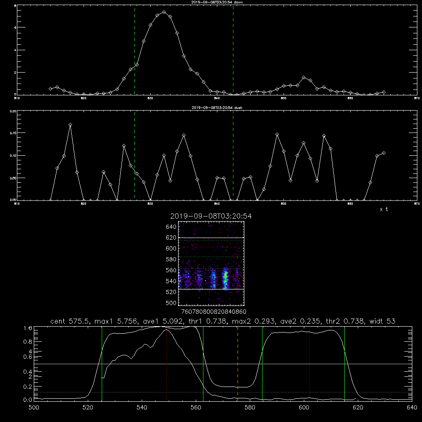Click the secondary dawn peak marker near 853
The width and height of the screenshot is (422, 422).
(x=304, y=78)
